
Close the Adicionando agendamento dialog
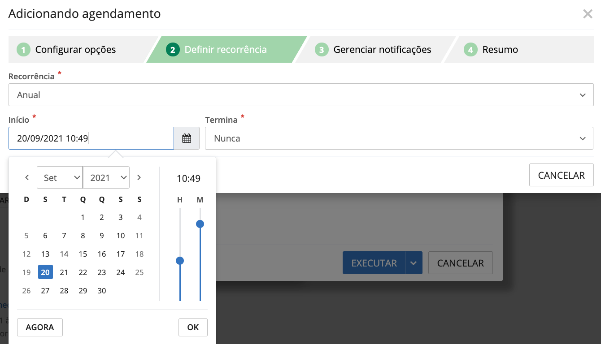click(588, 14)
